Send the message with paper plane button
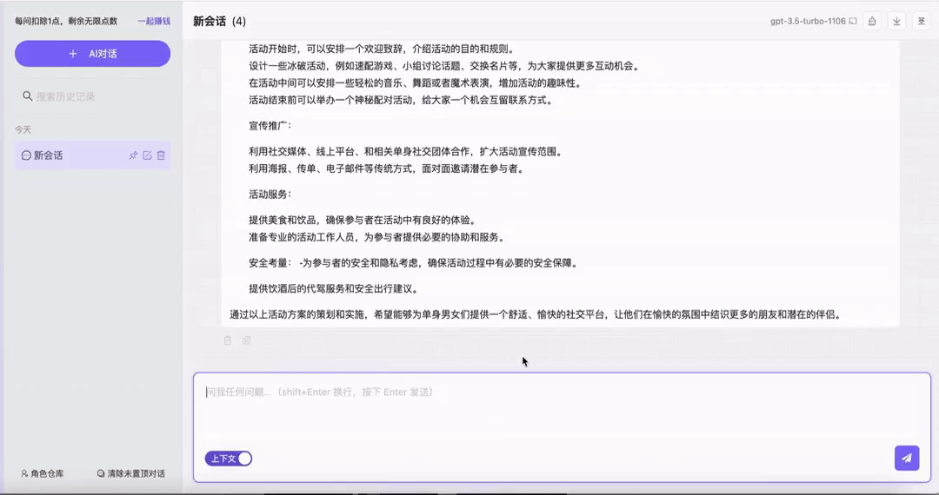This screenshot has height=495, width=939. [x=907, y=458]
